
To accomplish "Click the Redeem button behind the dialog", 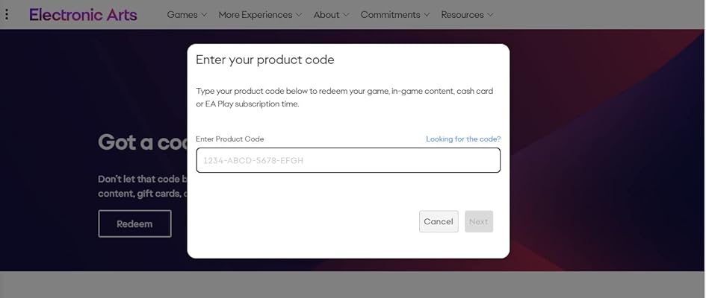I will point(134,223).
